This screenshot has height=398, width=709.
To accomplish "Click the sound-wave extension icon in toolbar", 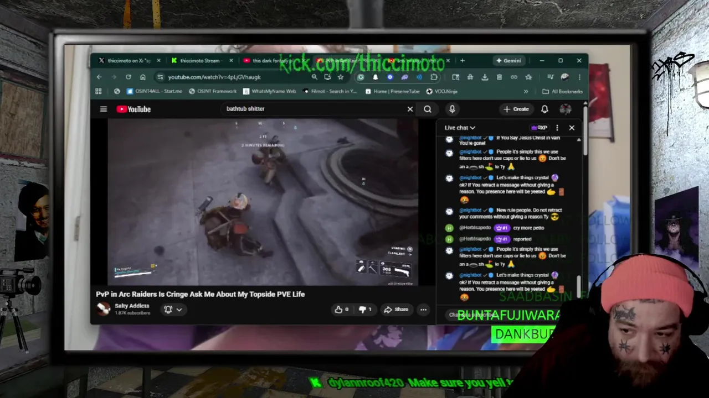I will pos(419,77).
